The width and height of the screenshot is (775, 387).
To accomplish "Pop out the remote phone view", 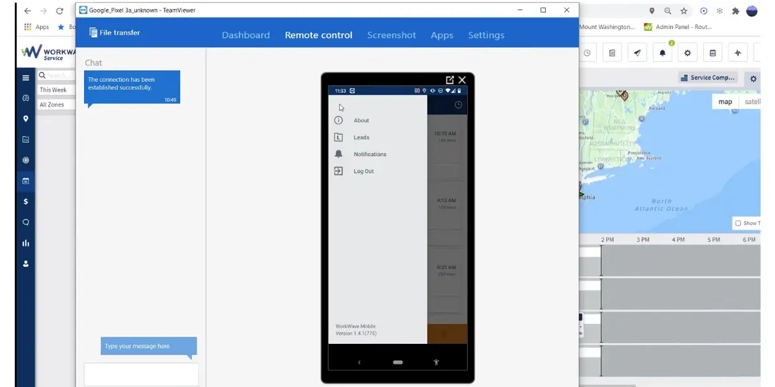I will 450,80.
